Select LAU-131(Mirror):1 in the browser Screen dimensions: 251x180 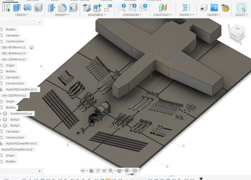coord(14,60)
